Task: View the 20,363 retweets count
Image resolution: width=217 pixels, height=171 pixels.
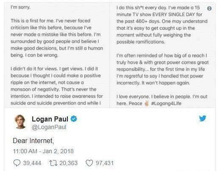Action: pyautogui.click(x=69, y=163)
